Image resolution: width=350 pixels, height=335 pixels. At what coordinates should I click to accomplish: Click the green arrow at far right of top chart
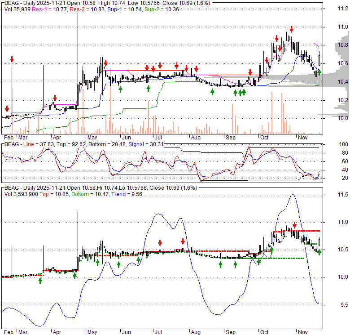point(319,71)
